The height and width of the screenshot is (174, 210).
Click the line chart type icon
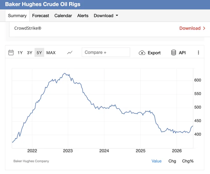click(x=70, y=53)
